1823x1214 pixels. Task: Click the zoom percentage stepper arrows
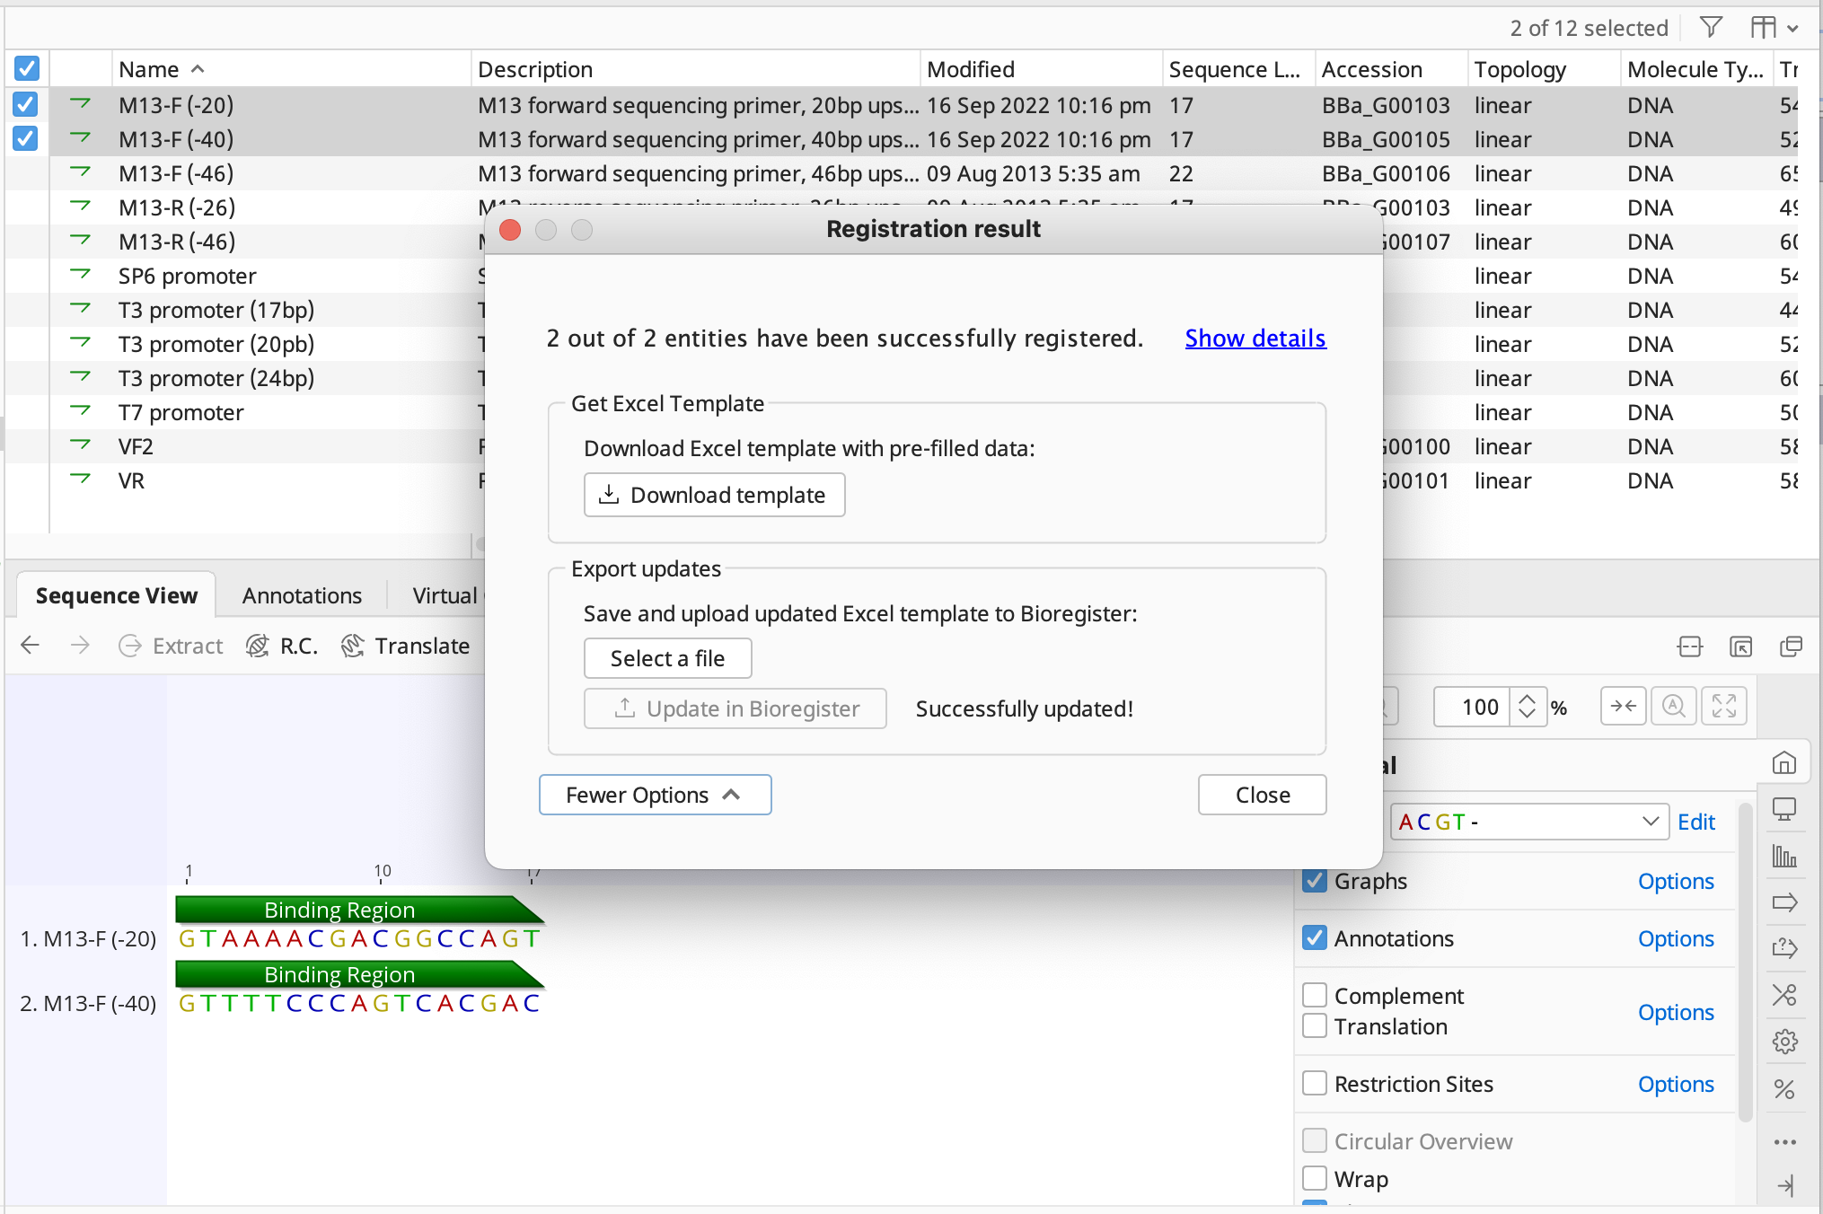point(1527,707)
